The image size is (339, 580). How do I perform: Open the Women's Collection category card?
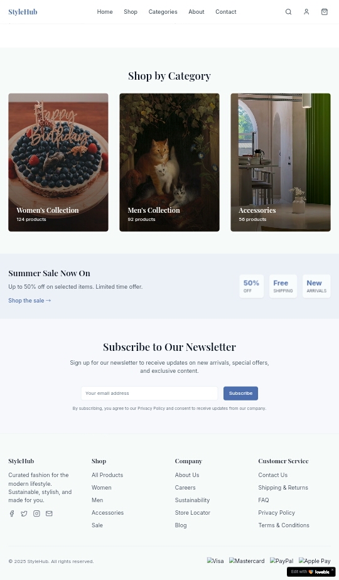(58, 163)
